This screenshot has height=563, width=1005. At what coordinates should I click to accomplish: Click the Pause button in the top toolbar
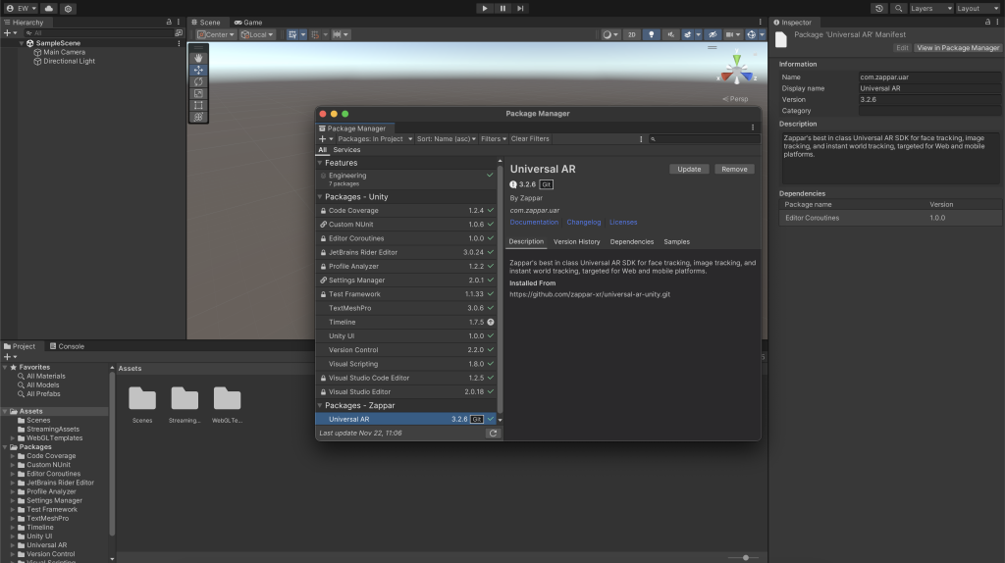coord(502,8)
